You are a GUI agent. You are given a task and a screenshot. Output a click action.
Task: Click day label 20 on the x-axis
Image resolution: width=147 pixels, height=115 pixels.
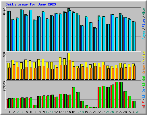click(90, 112)
